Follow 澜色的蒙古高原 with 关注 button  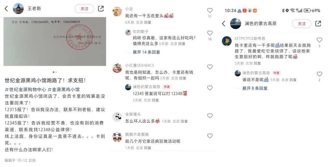[302, 23]
